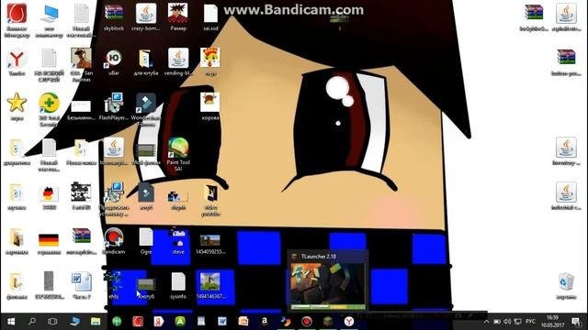This screenshot has height=330, width=588.
Task: Open Amazon from the taskbar
Action: [265, 322]
